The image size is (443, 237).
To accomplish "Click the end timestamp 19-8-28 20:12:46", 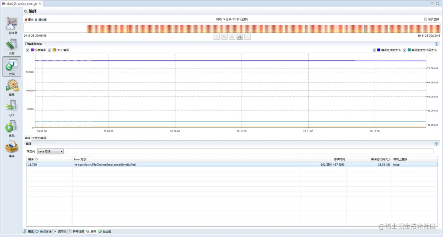I will pos(429,36).
